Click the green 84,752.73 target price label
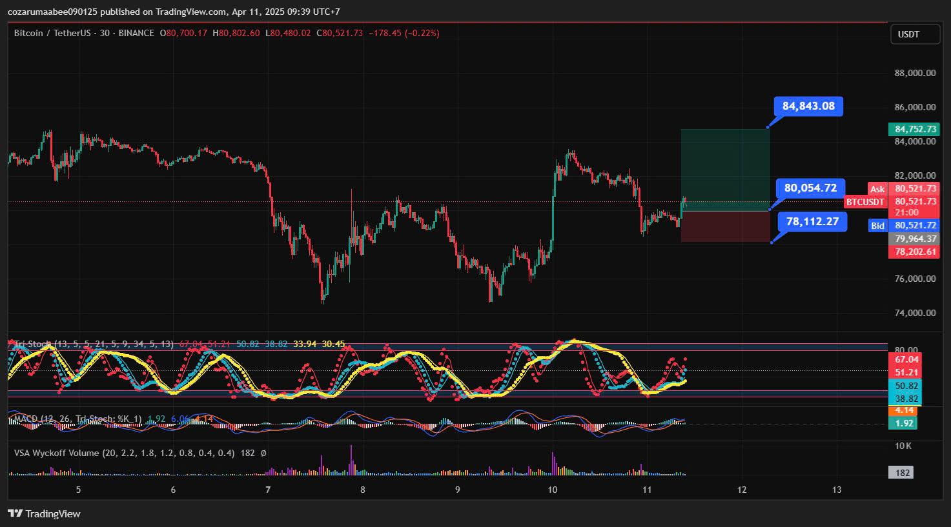This screenshot has height=527, width=951. coord(914,129)
